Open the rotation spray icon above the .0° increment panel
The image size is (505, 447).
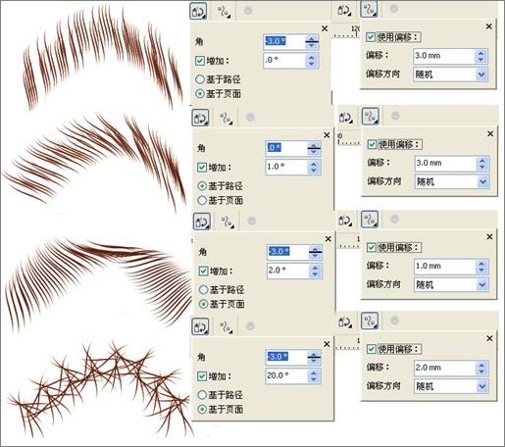point(198,11)
